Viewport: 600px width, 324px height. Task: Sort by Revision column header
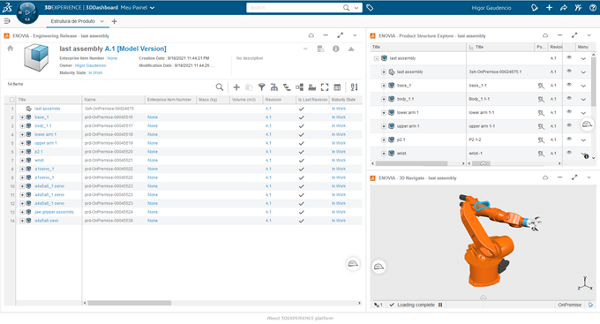tap(274, 100)
